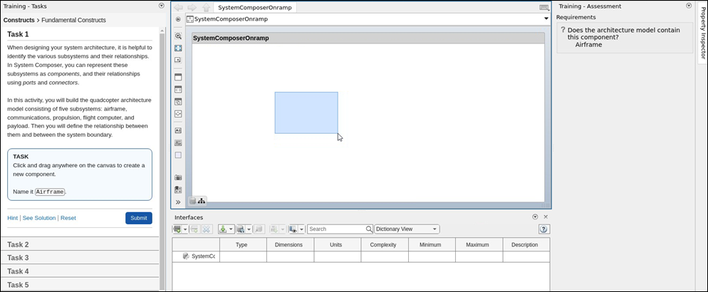
Task: Expand the Task 5 section
Action: coord(80,285)
